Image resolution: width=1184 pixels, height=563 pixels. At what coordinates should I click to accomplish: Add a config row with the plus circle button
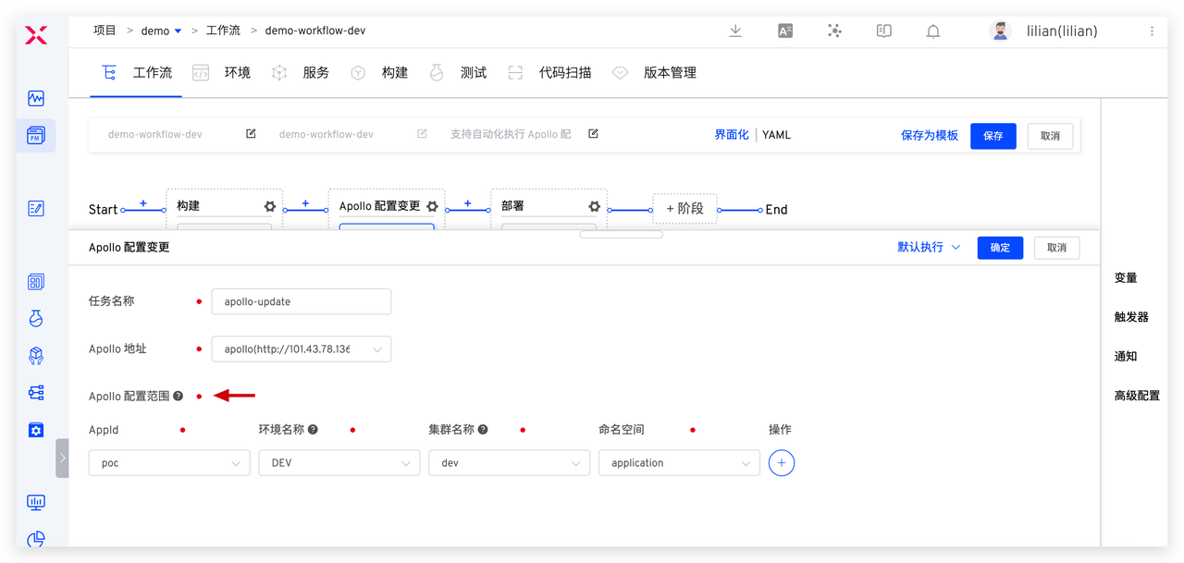tap(782, 462)
